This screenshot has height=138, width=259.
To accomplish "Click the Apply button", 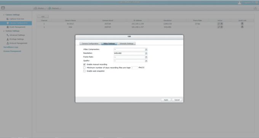I will [166, 100].
